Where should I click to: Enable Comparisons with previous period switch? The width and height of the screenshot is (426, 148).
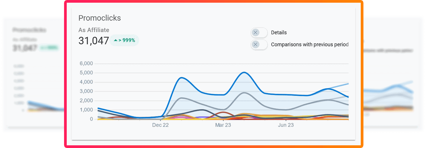tap(259, 45)
